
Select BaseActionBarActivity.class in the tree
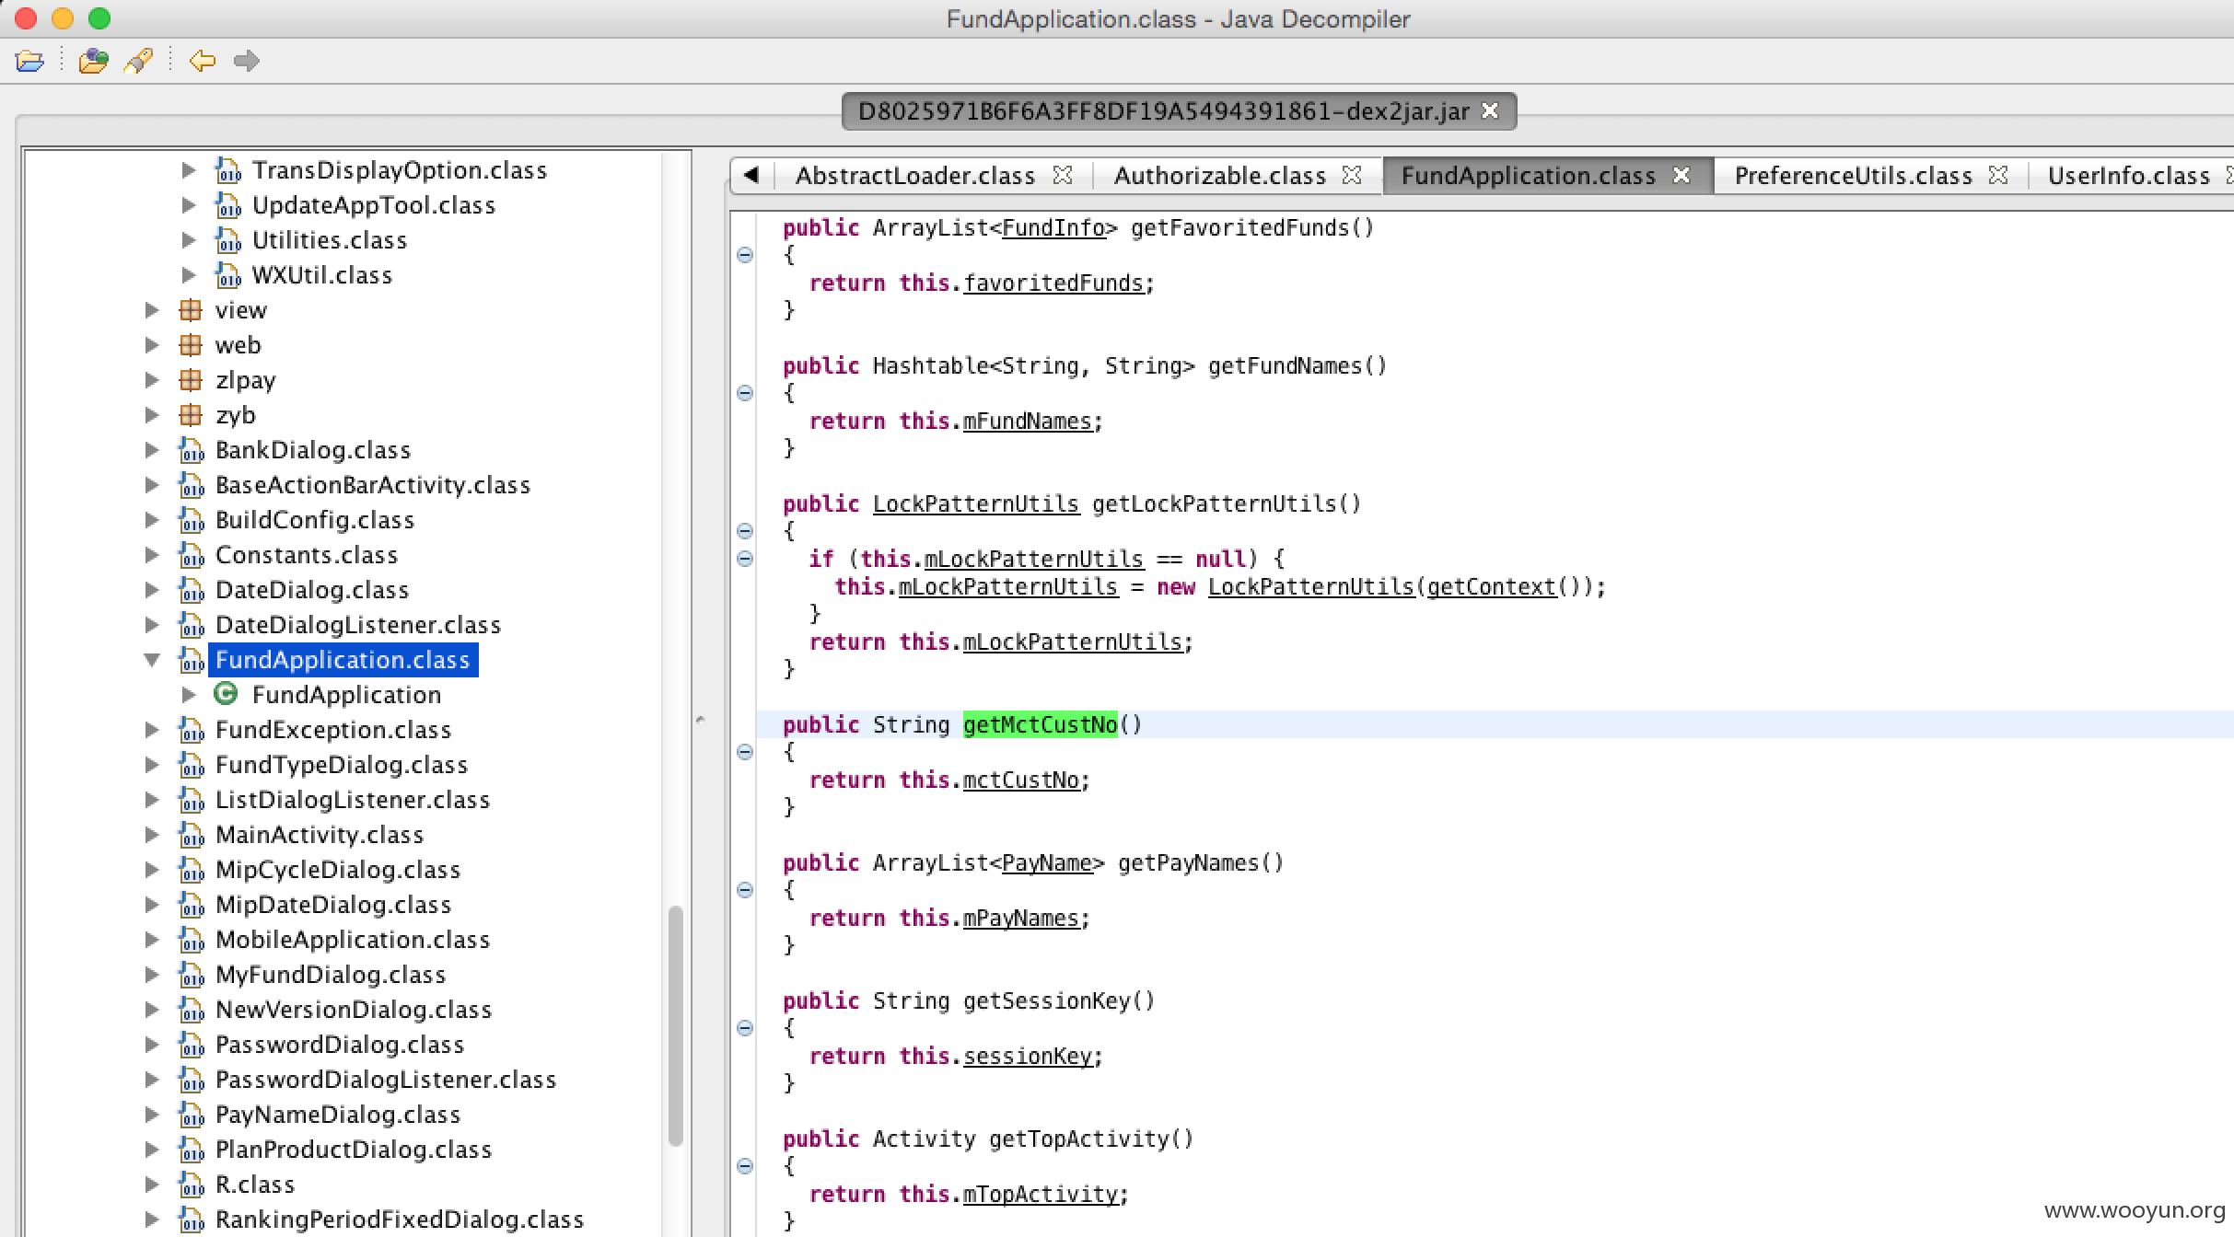pos(373,485)
